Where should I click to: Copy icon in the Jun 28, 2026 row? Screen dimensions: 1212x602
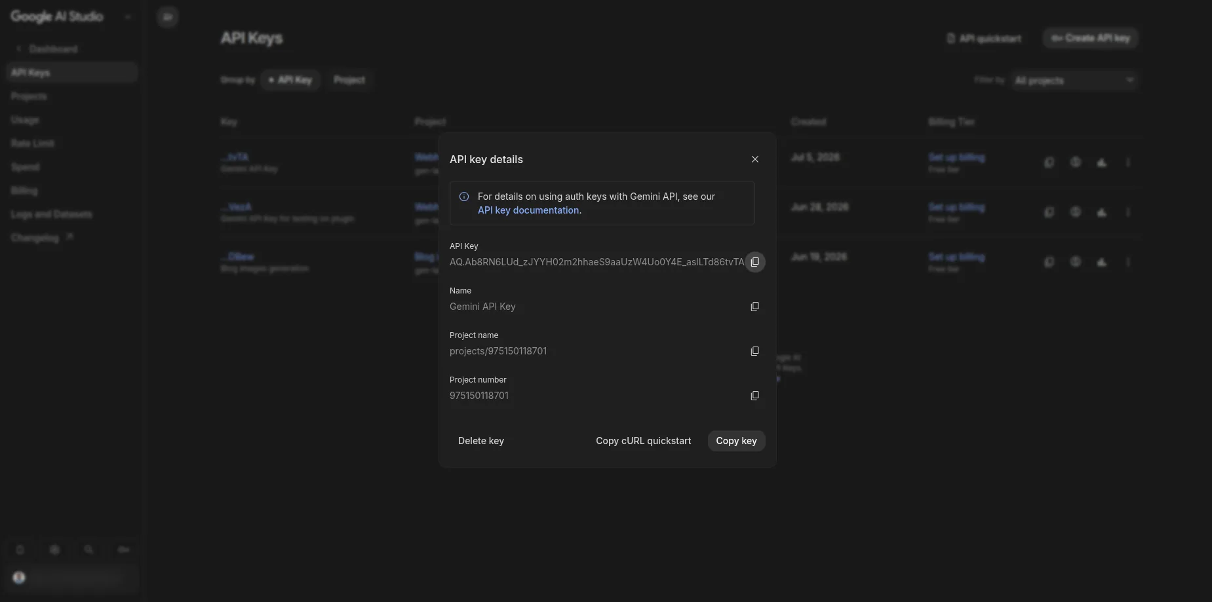[1049, 212]
